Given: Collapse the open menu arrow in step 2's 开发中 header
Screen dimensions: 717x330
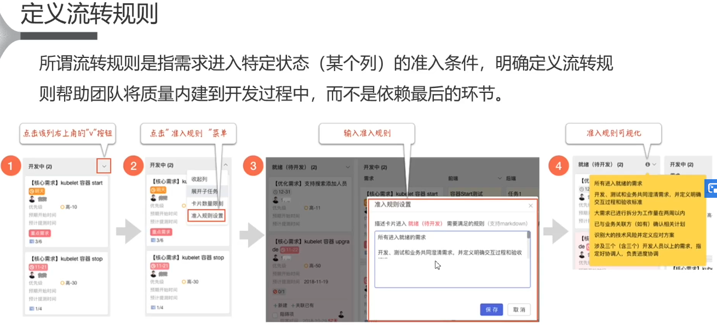Looking at the screenshot, I should [225, 165].
